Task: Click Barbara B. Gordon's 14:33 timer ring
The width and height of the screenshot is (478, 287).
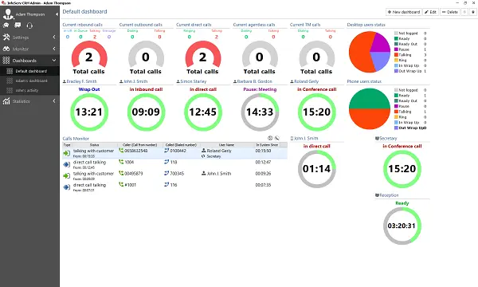Action: click(260, 112)
